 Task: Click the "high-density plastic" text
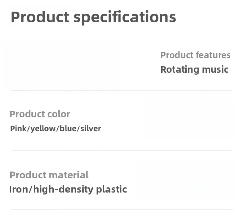(x=80, y=189)
